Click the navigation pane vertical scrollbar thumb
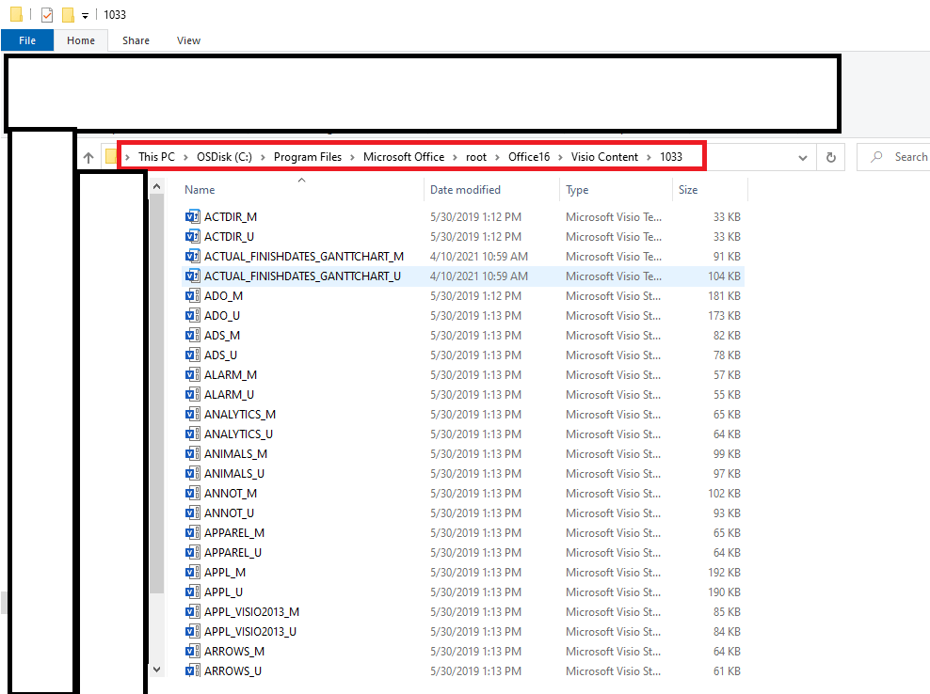 [156, 394]
